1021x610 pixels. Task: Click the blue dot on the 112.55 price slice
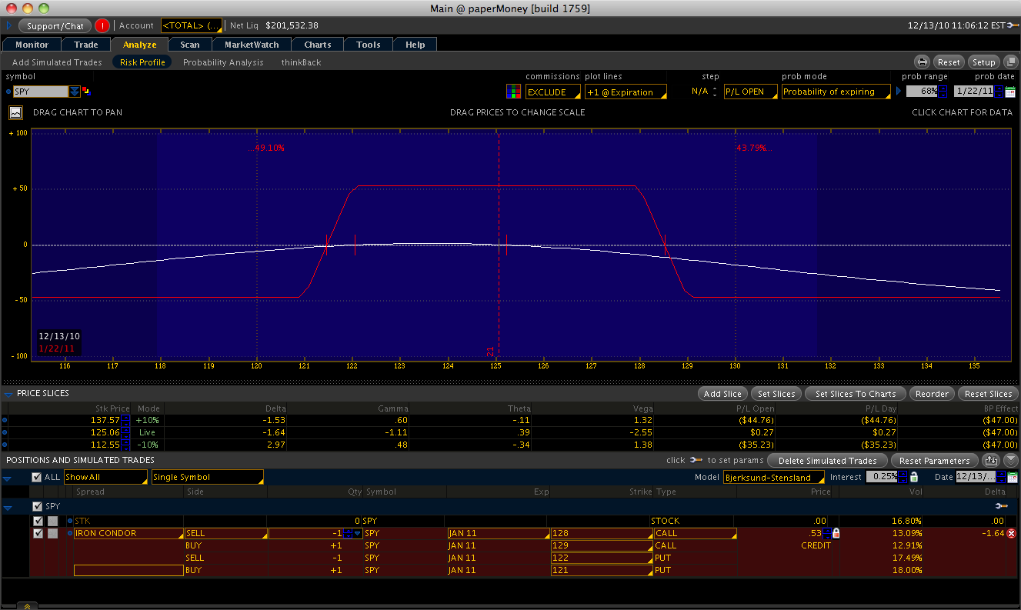point(5,445)
